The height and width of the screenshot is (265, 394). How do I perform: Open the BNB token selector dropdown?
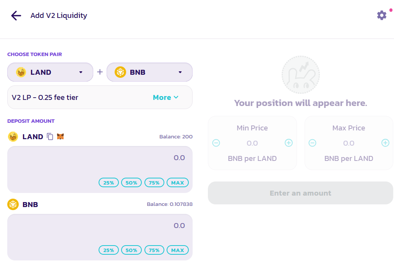(149, 72)
